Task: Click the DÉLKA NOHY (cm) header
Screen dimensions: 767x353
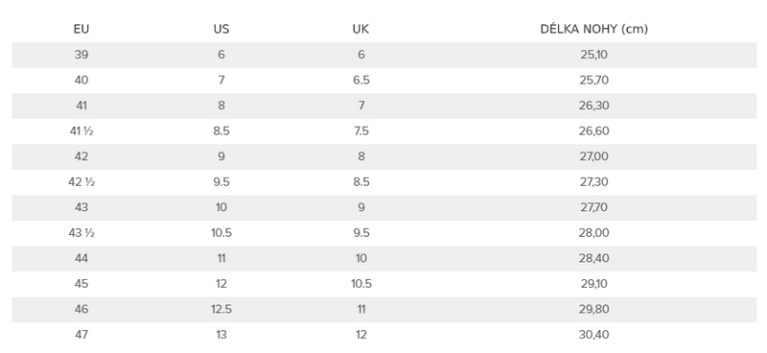Action: click(593, 30)
